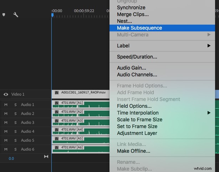Click the track end navigation icon

(46, 157)
